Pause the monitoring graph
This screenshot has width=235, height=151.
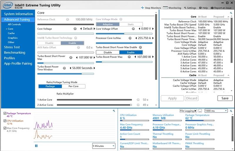pyautogui.click(x=36, y=146)
